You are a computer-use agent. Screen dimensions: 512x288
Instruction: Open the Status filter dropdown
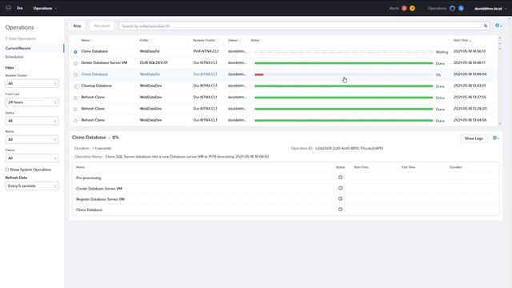tap(32, 121)
